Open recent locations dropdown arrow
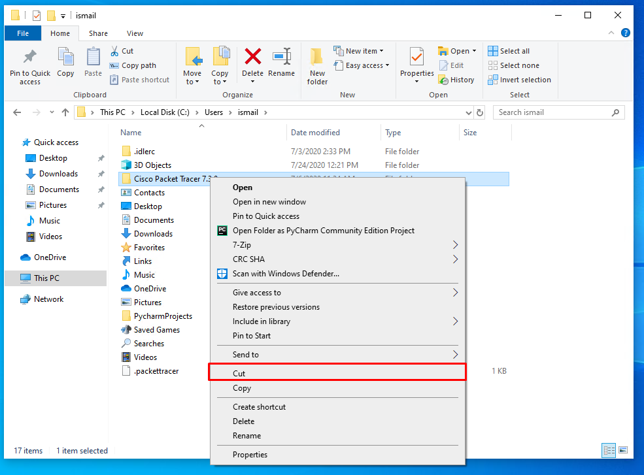This screenshot has width=644, height=475. coord(52,112)
